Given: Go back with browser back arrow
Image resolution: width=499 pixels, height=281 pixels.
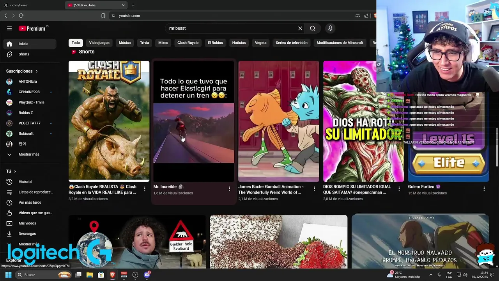Looking at the screenshot, I should (6, 16).
